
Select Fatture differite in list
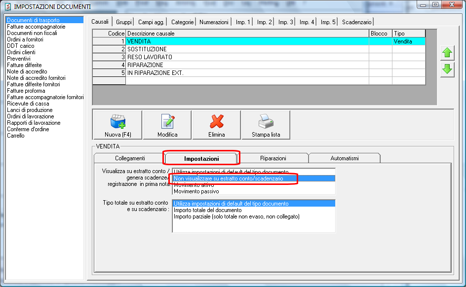coord(44,65)
